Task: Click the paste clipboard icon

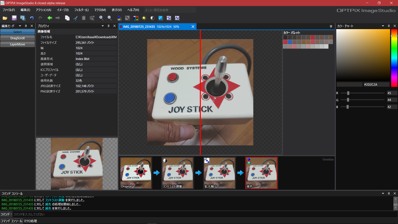Action: (84, 18)
